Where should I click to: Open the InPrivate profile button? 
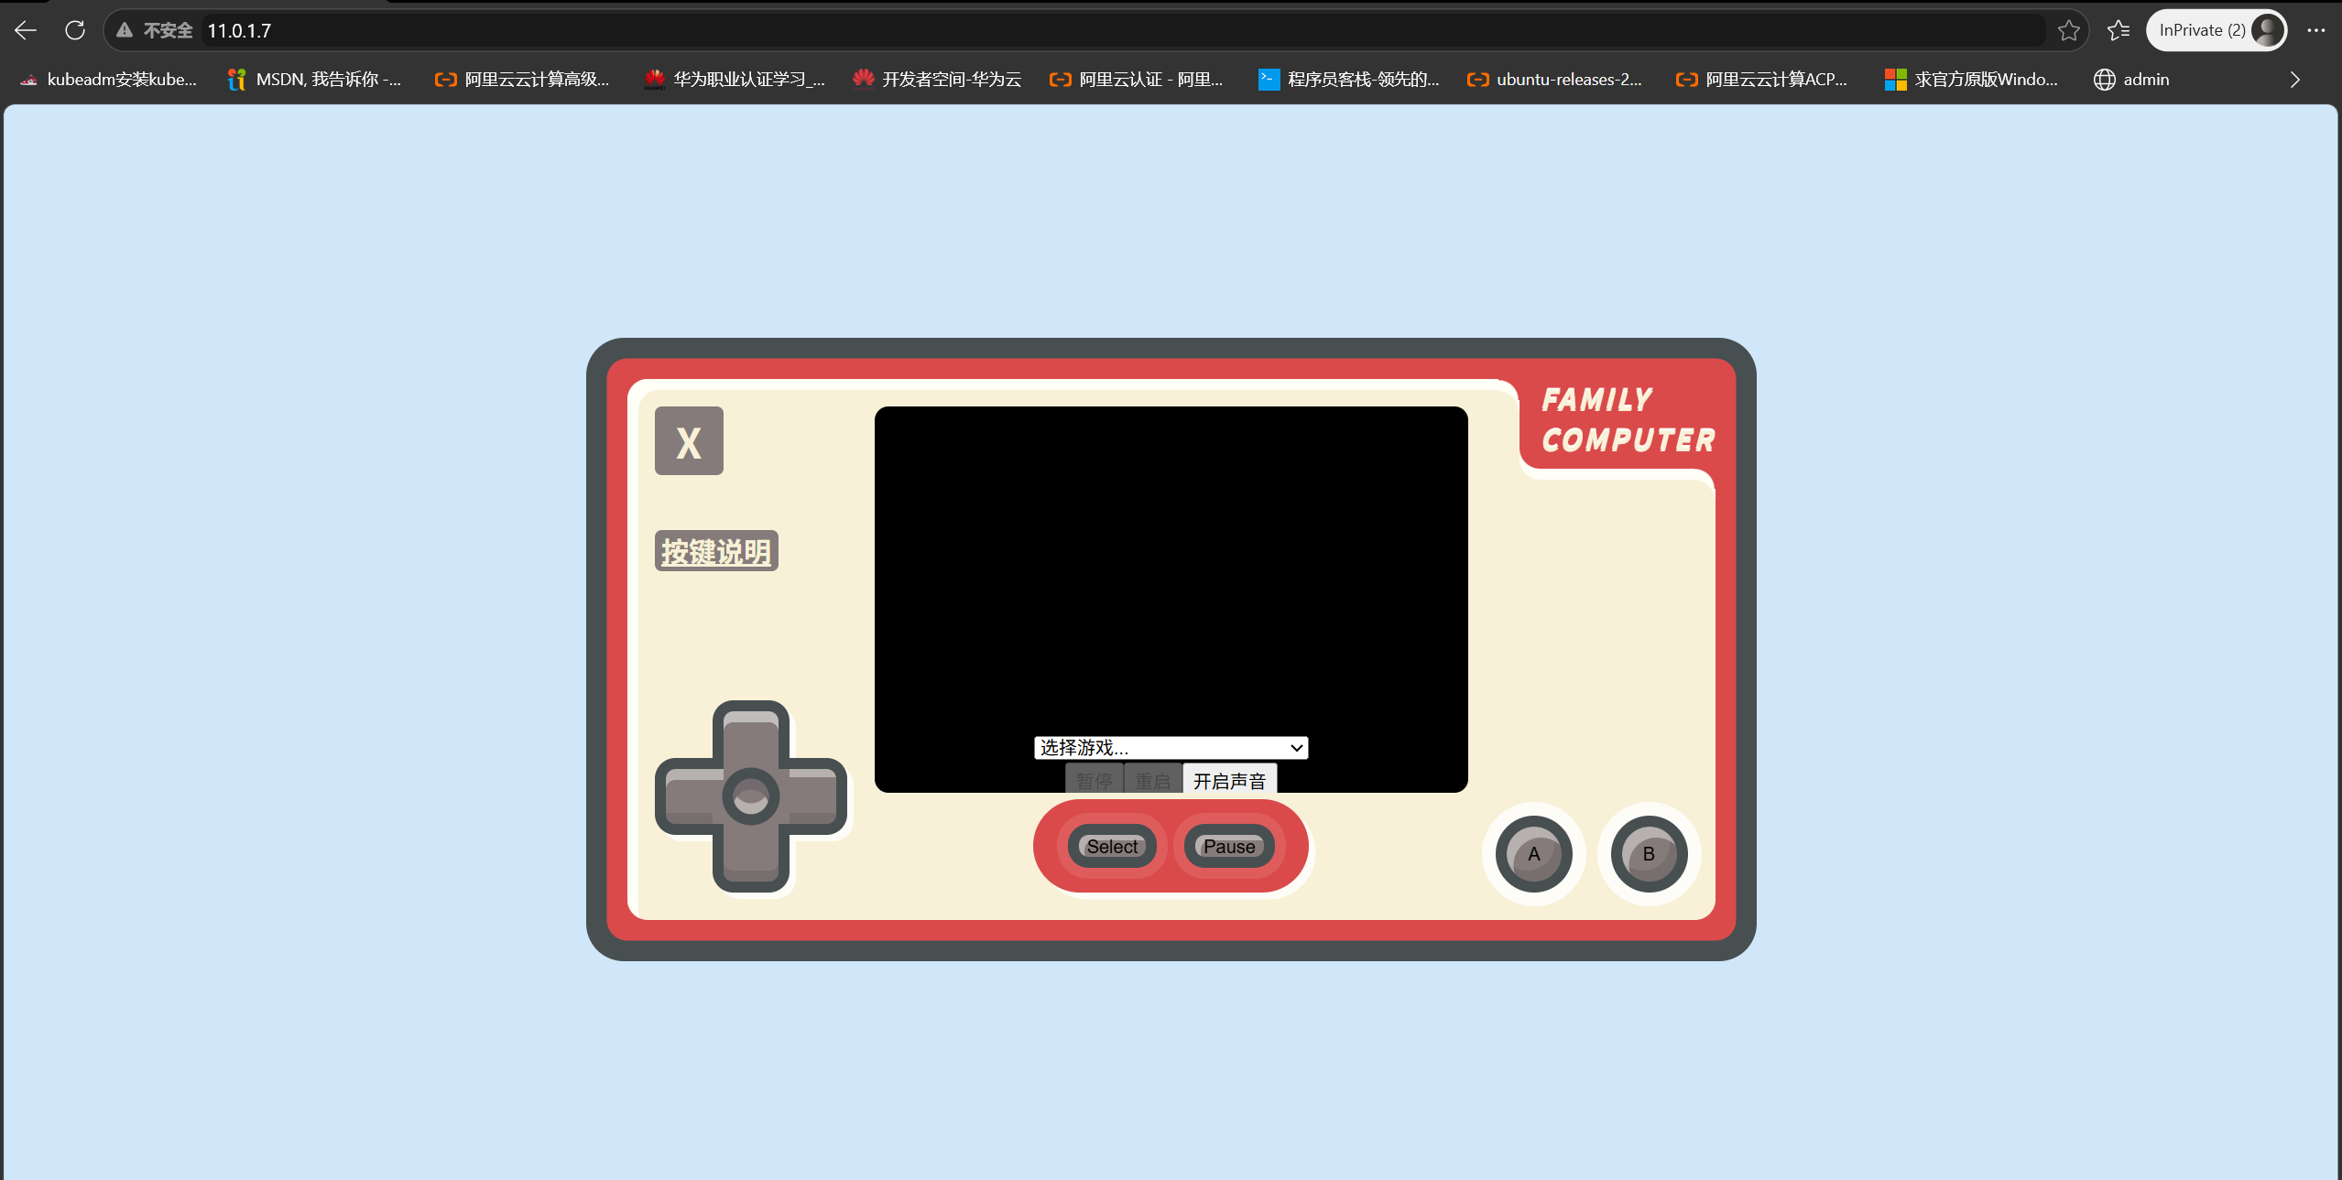coord(2216,30)
